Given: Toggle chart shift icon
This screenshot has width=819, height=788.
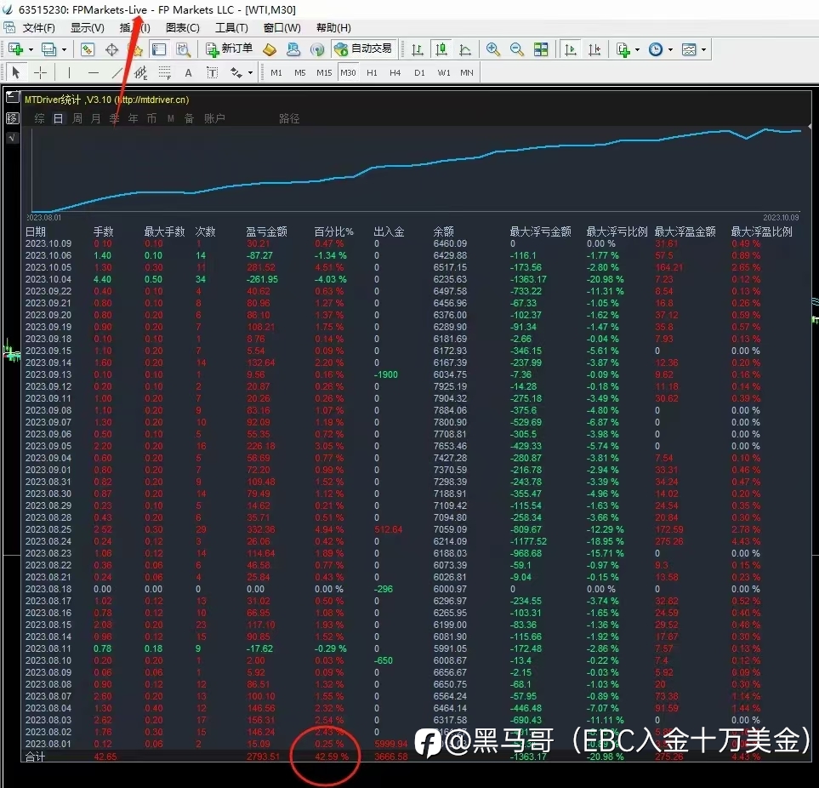Looking at the screenshot, I should 594,49.
